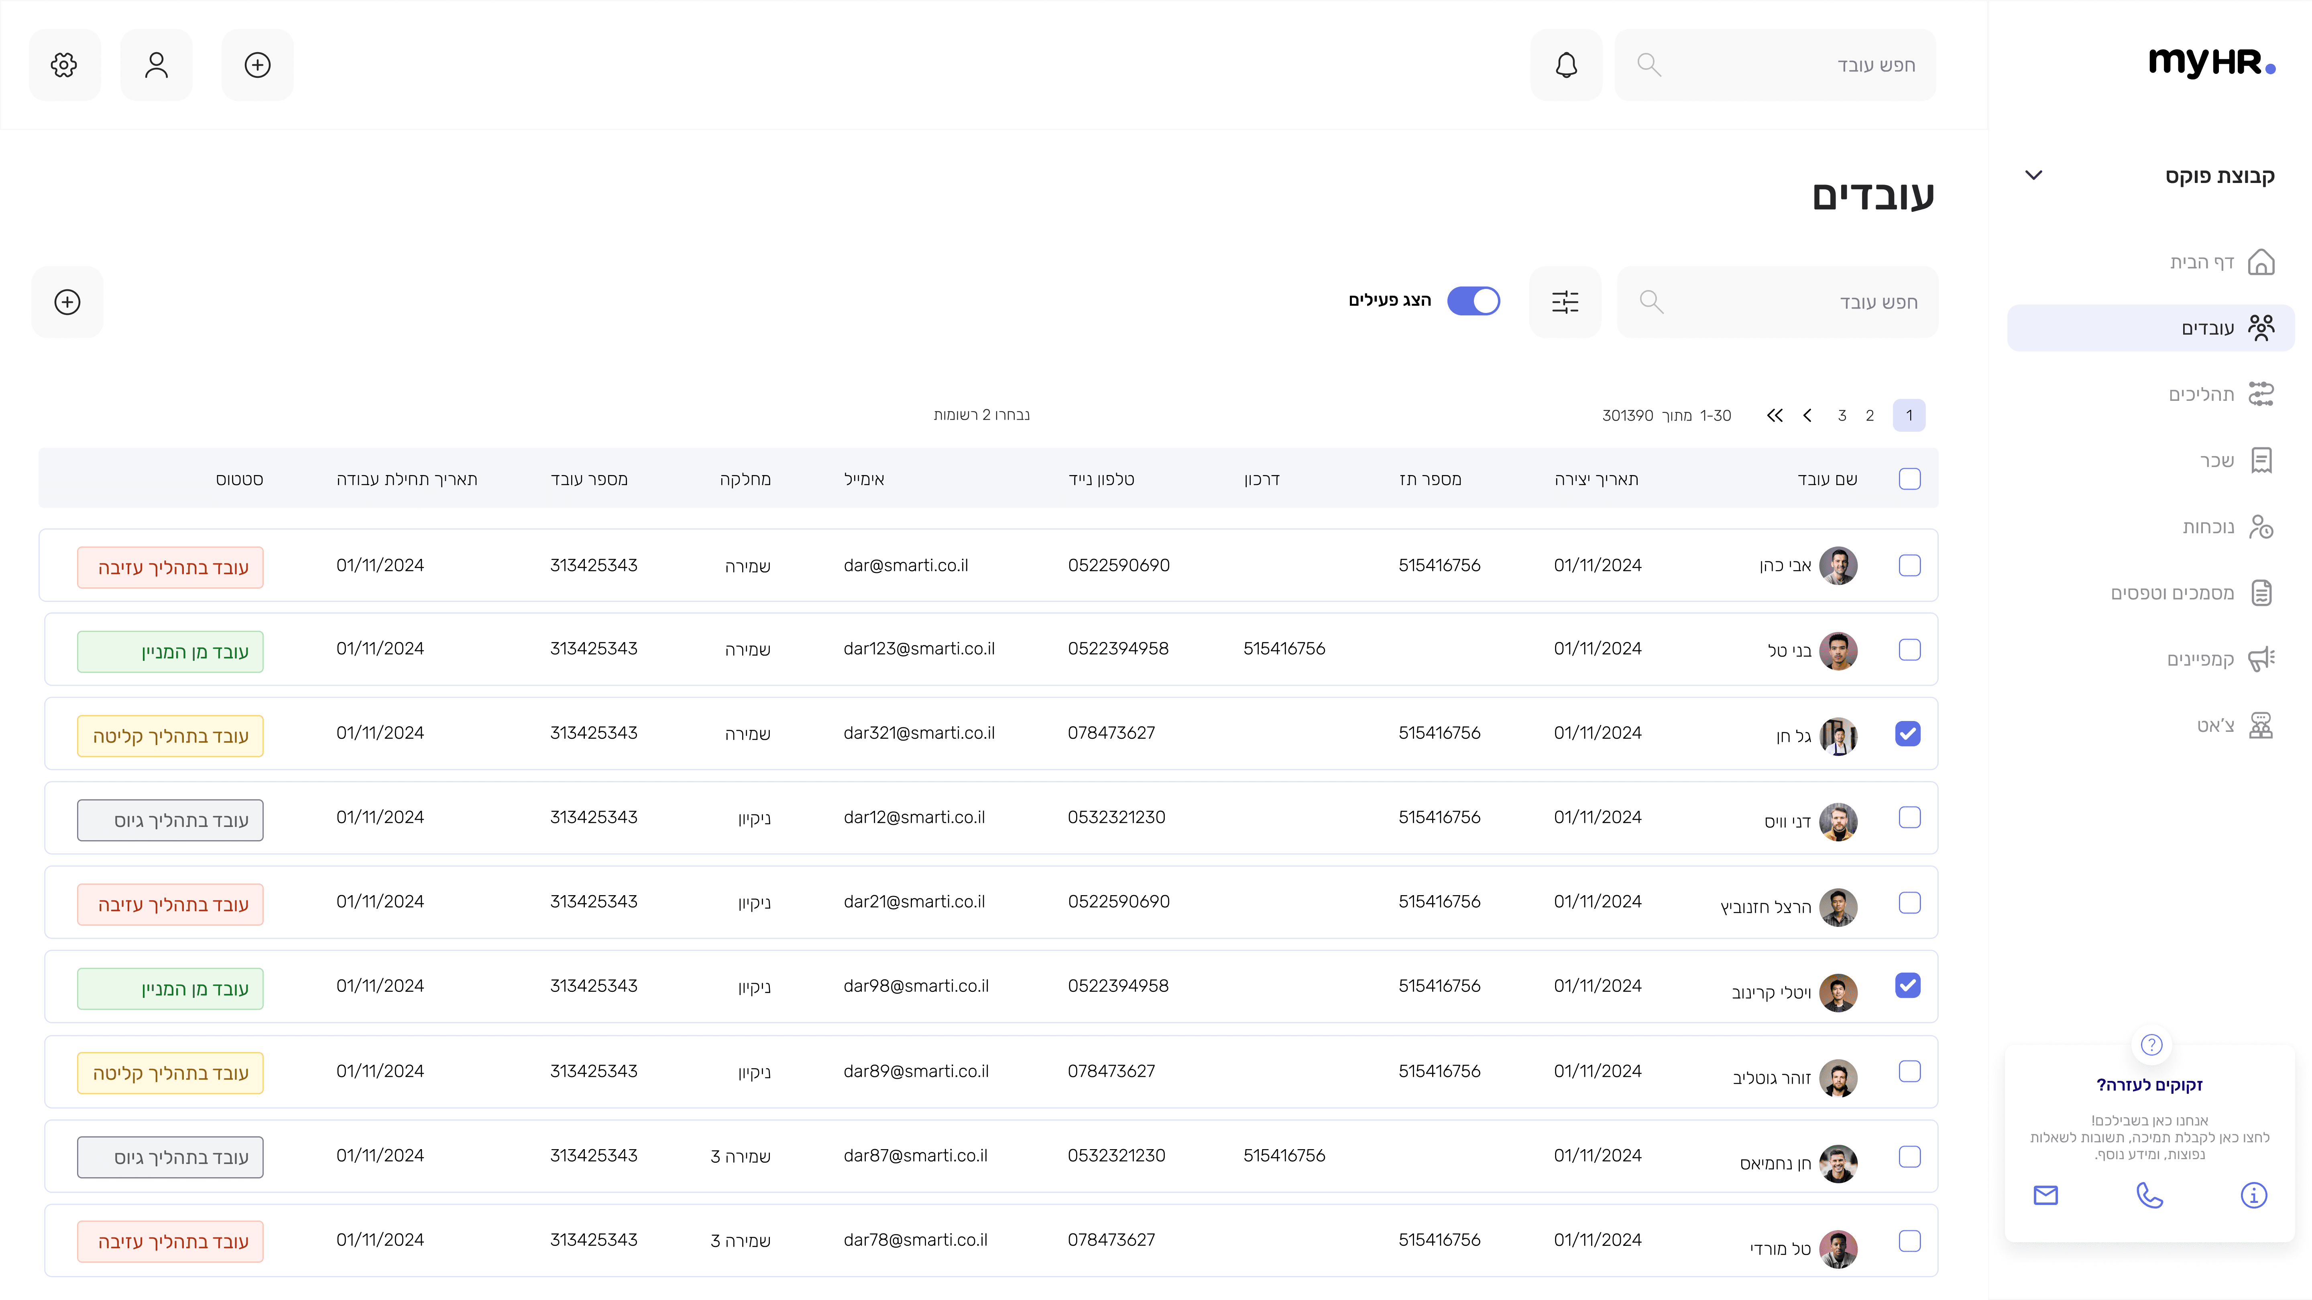Screen dimensions: 2312x1300
Task: Open the notifications bell
Action: tap(1566, 65)
